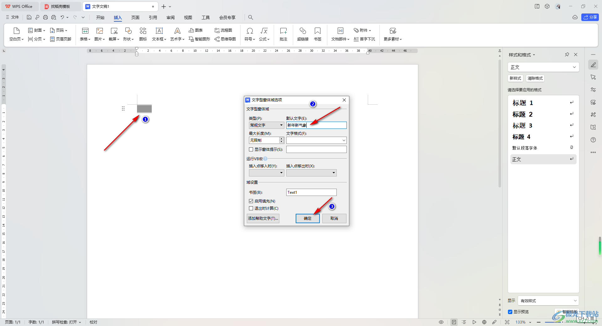Click the Bookmark (书签) icon in the ribbon
The width and height of the screenshot is (602, 326).
pos(317,31)
